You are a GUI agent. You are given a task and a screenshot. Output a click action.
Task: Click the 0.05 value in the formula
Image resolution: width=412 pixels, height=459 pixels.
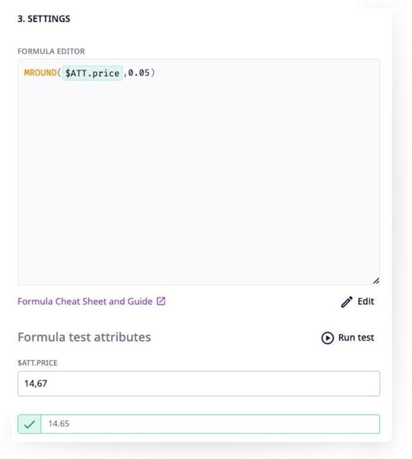(138, 73)
